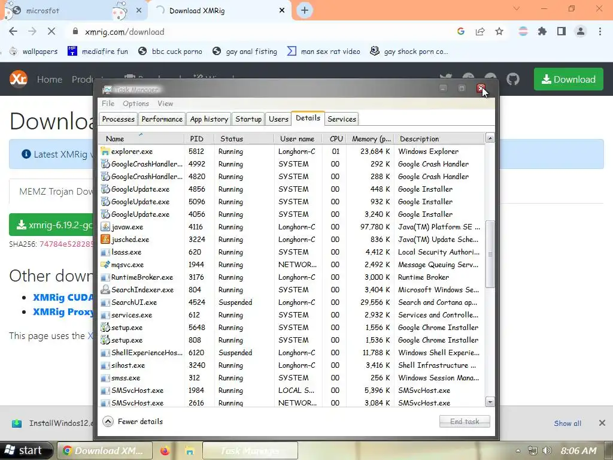Click Home in the XMRig navigation
Image resolution: width=613 pixels, height=460 pixels.
(50, 80)
